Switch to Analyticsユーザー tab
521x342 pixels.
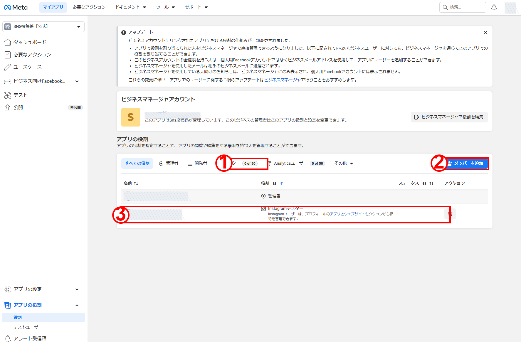pyautogui.click(x=296, y=163)
